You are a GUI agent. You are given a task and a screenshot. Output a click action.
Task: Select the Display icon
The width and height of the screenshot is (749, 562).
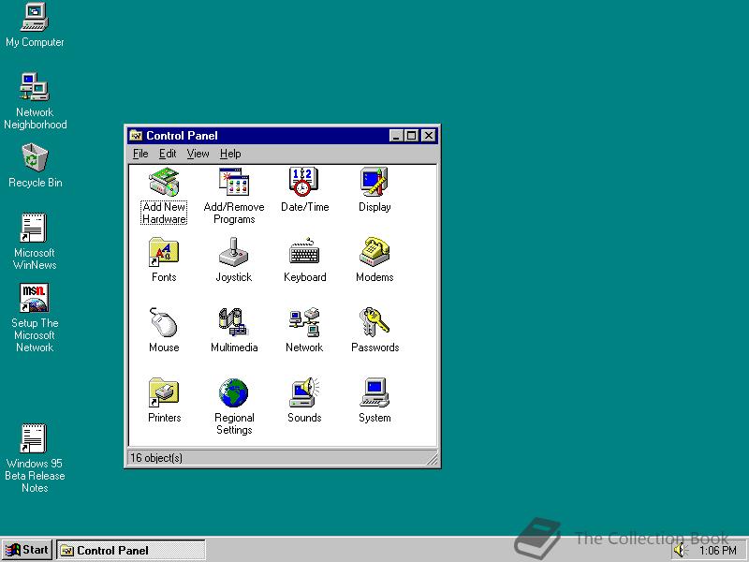coord(374,182)
